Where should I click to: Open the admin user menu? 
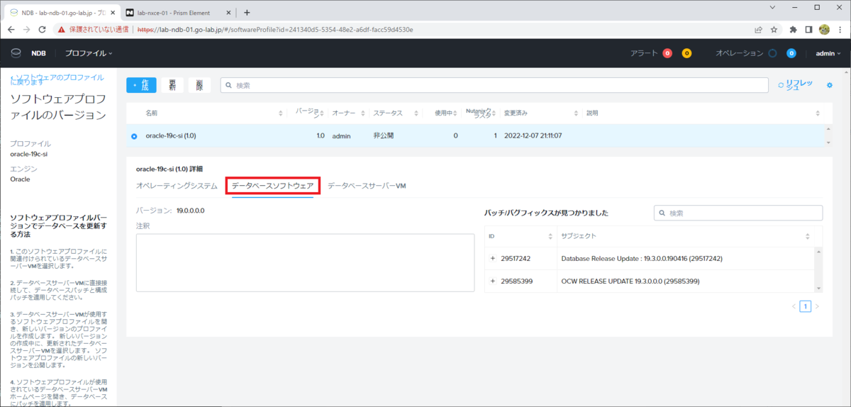[828, 53]
